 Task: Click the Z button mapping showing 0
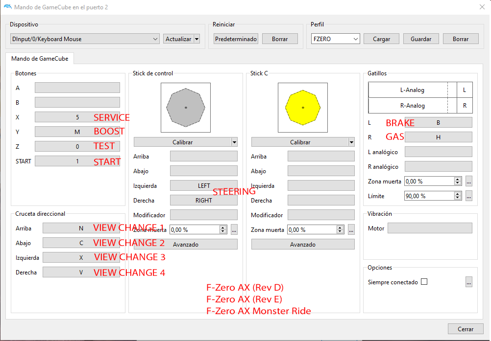tap(77, 146)
